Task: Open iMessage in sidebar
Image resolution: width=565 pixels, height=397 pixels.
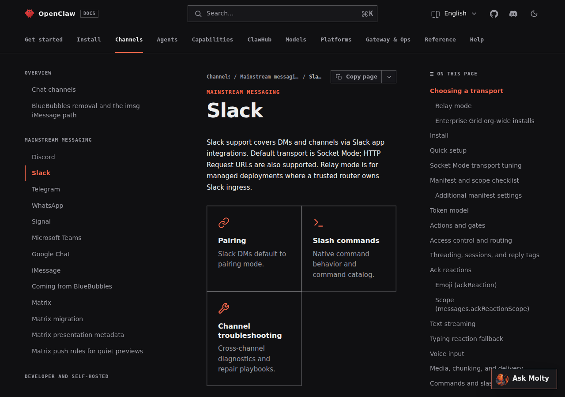Action: click(x=46, y=270)
